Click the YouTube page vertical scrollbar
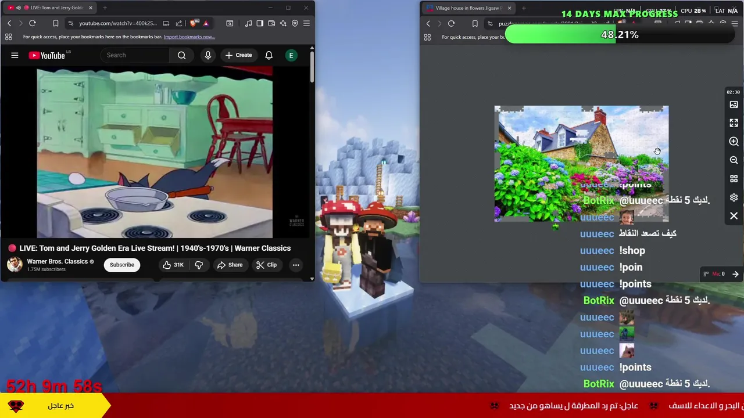The width and height of the screenshot is (744, 418). (x=312, y=67)
